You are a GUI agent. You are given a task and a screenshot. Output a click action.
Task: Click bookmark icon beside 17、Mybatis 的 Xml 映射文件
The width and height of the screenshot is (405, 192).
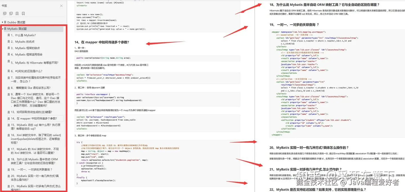9,149
